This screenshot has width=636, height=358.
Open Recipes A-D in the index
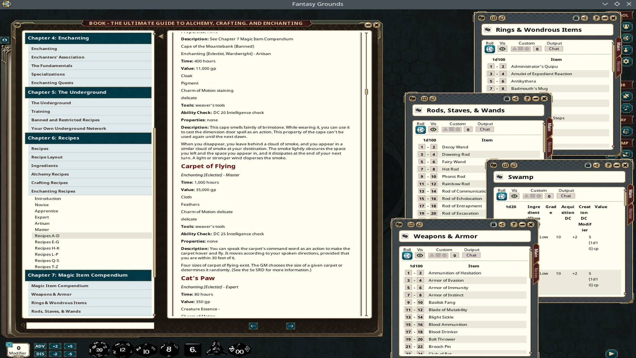pos(91,236)
